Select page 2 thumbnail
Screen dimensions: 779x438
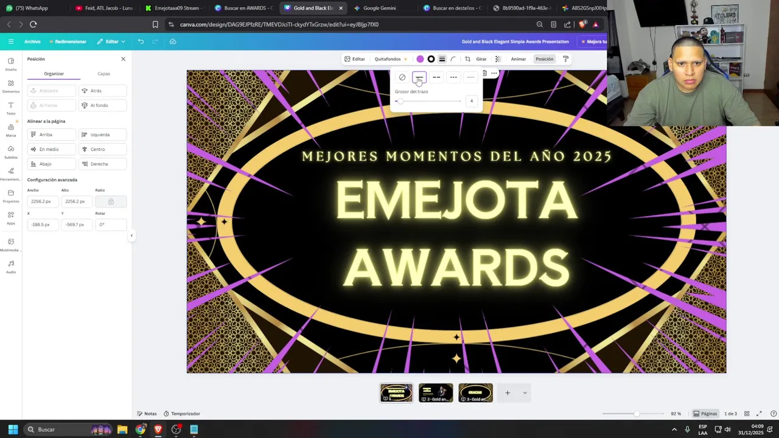436,393
